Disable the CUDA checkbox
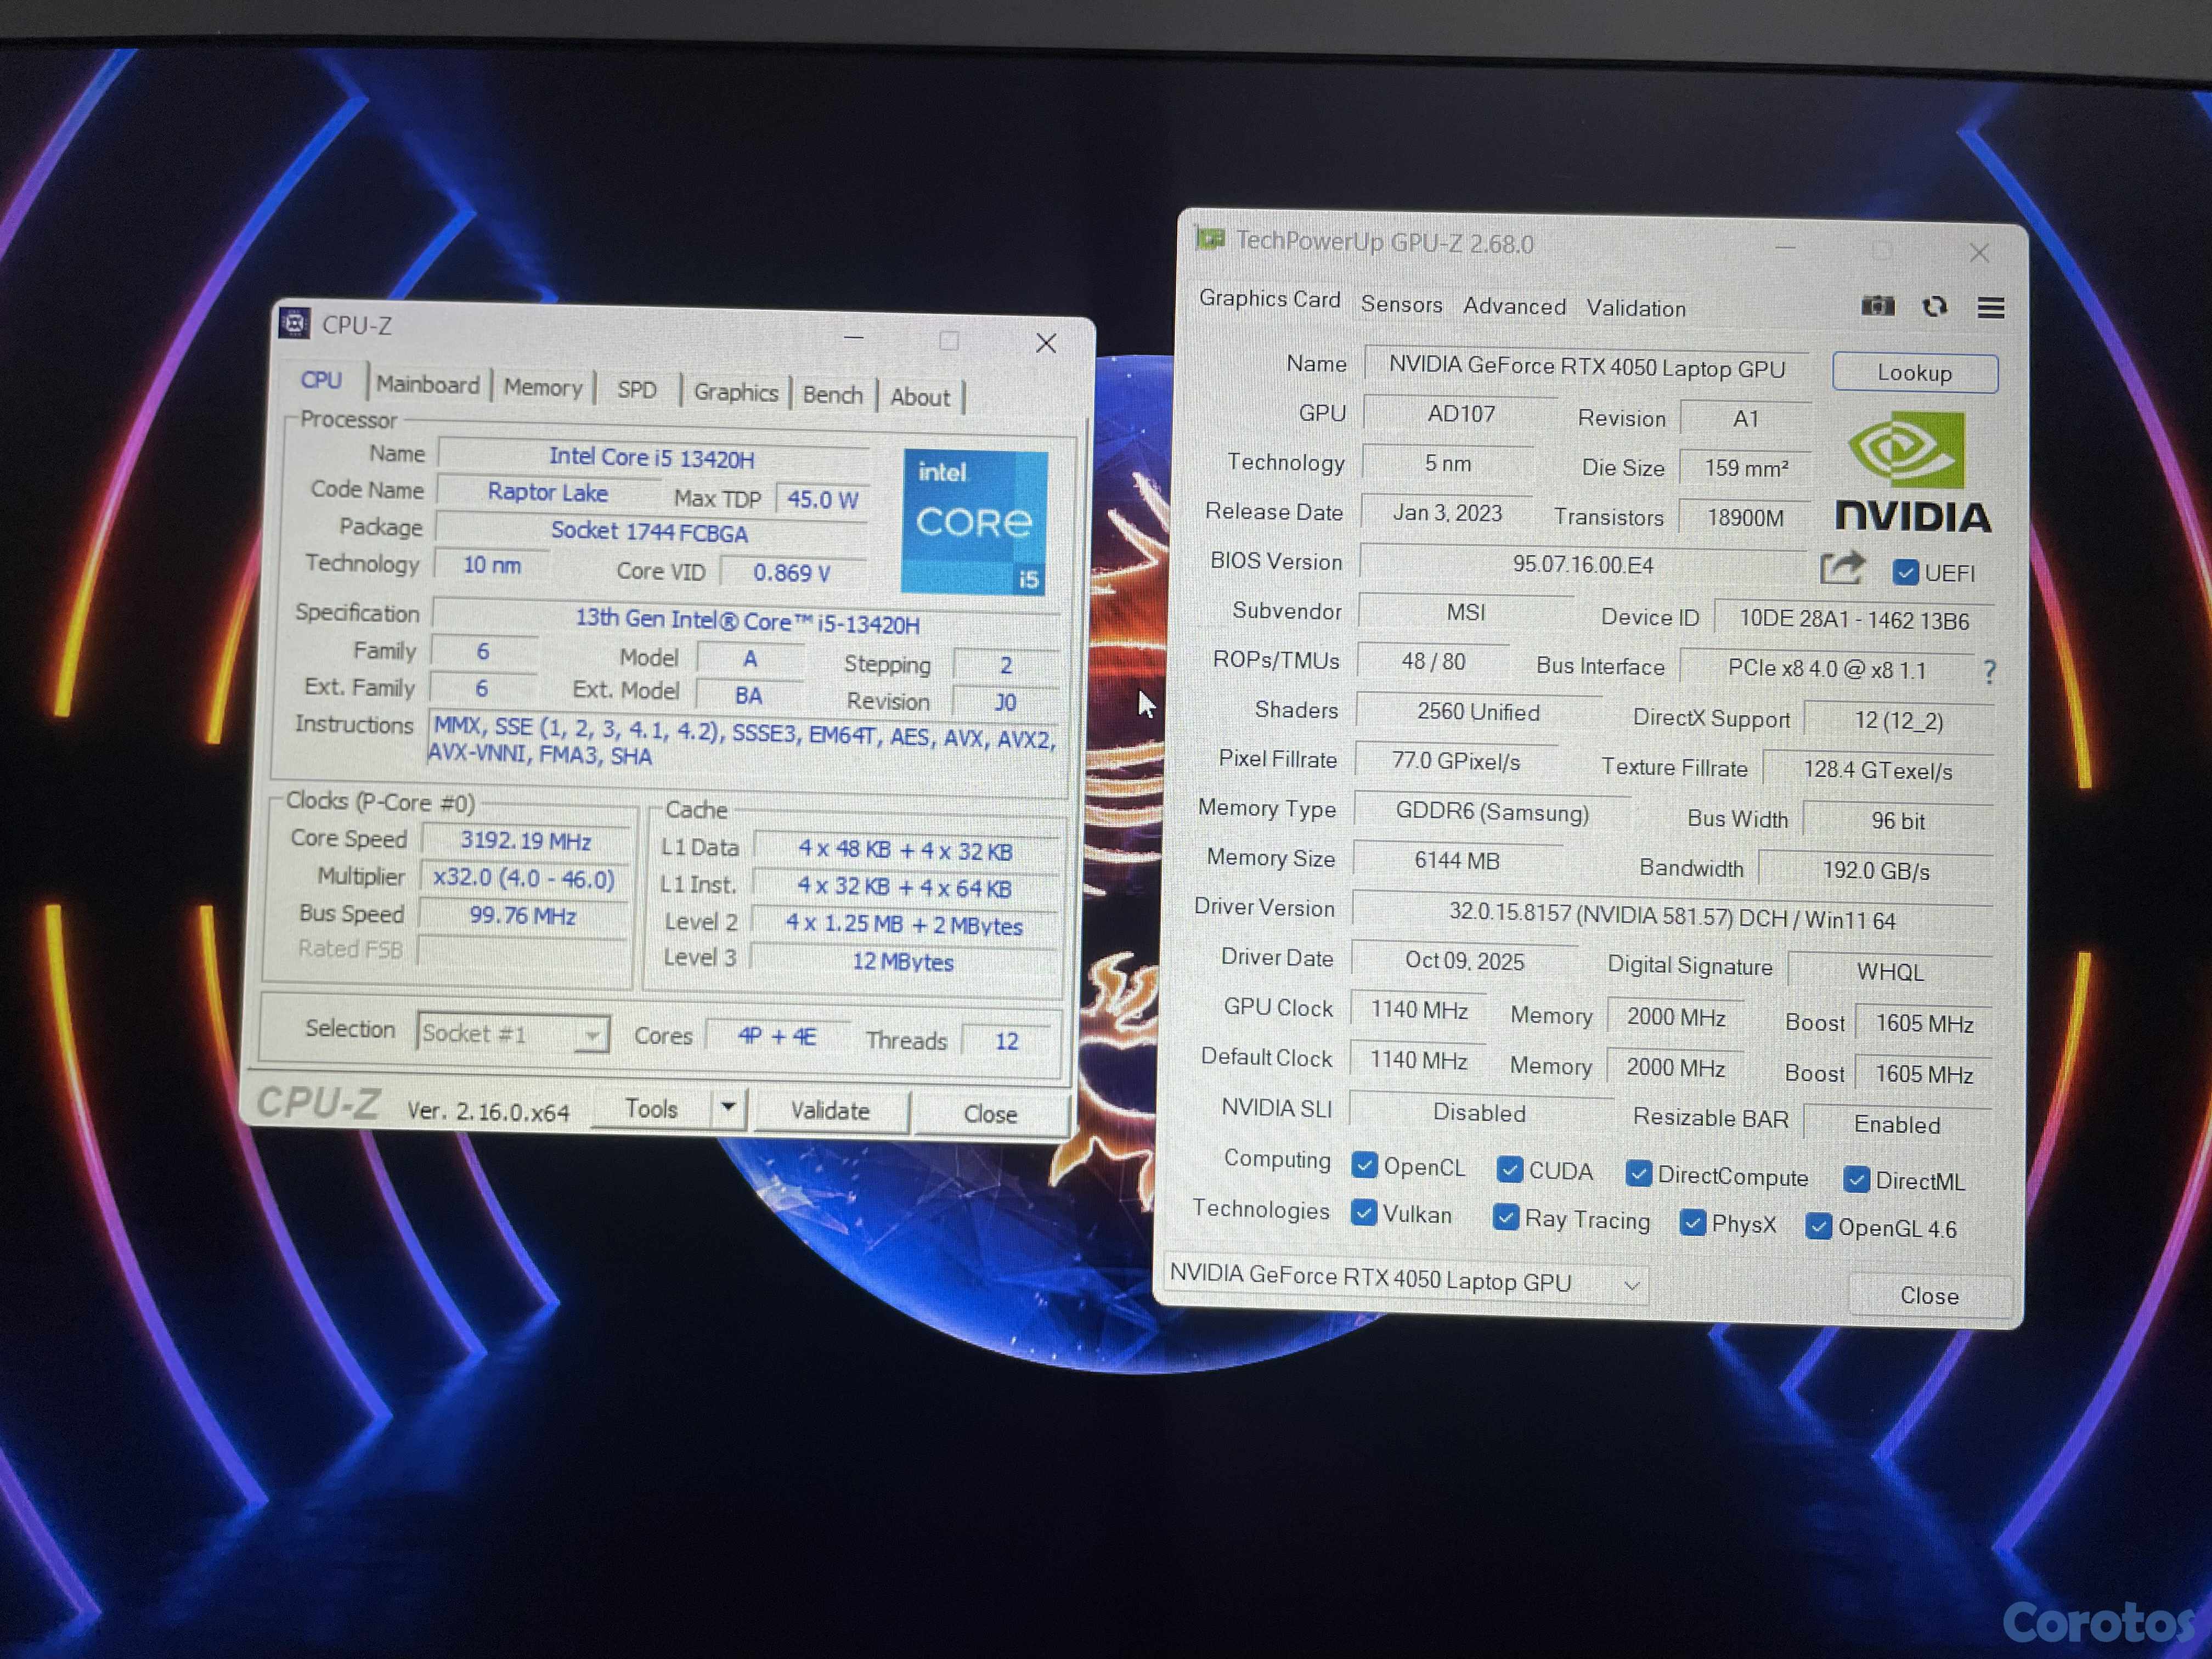Viewport: 2212px width, 1659px height. (1510, 1170)
